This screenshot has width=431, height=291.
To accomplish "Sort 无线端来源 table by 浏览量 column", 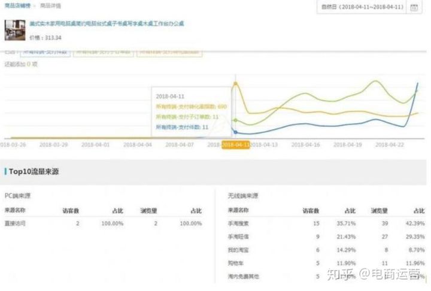I will click(x=380, y=210).
